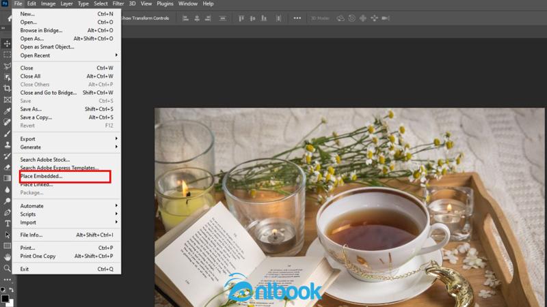547x307 pixels.
Task: Open align and distribute more options dots
Action: point(297,18)
